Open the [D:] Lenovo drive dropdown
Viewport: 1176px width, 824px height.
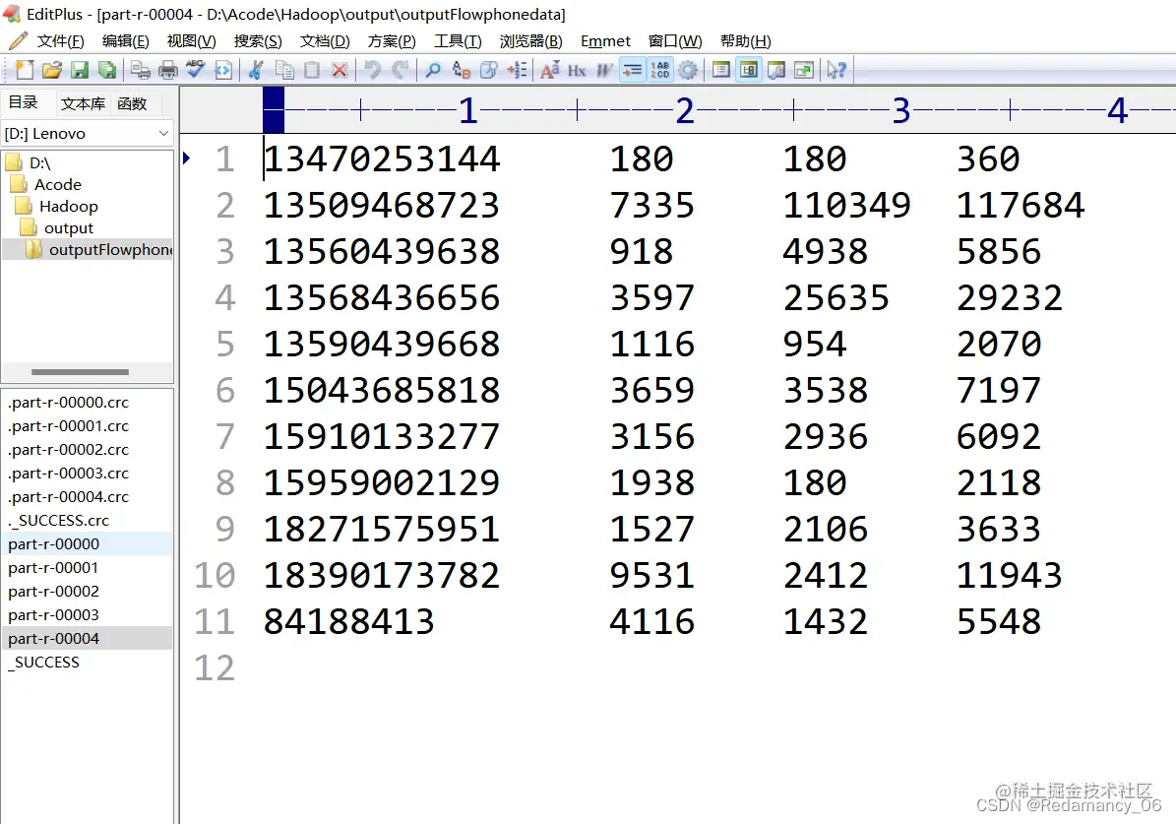pyautogui.click(x=87, y=134)
